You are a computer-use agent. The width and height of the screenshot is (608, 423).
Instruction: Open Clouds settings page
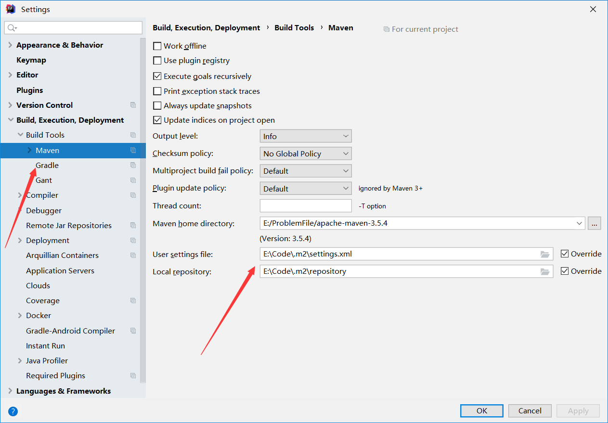coord(38,286)
